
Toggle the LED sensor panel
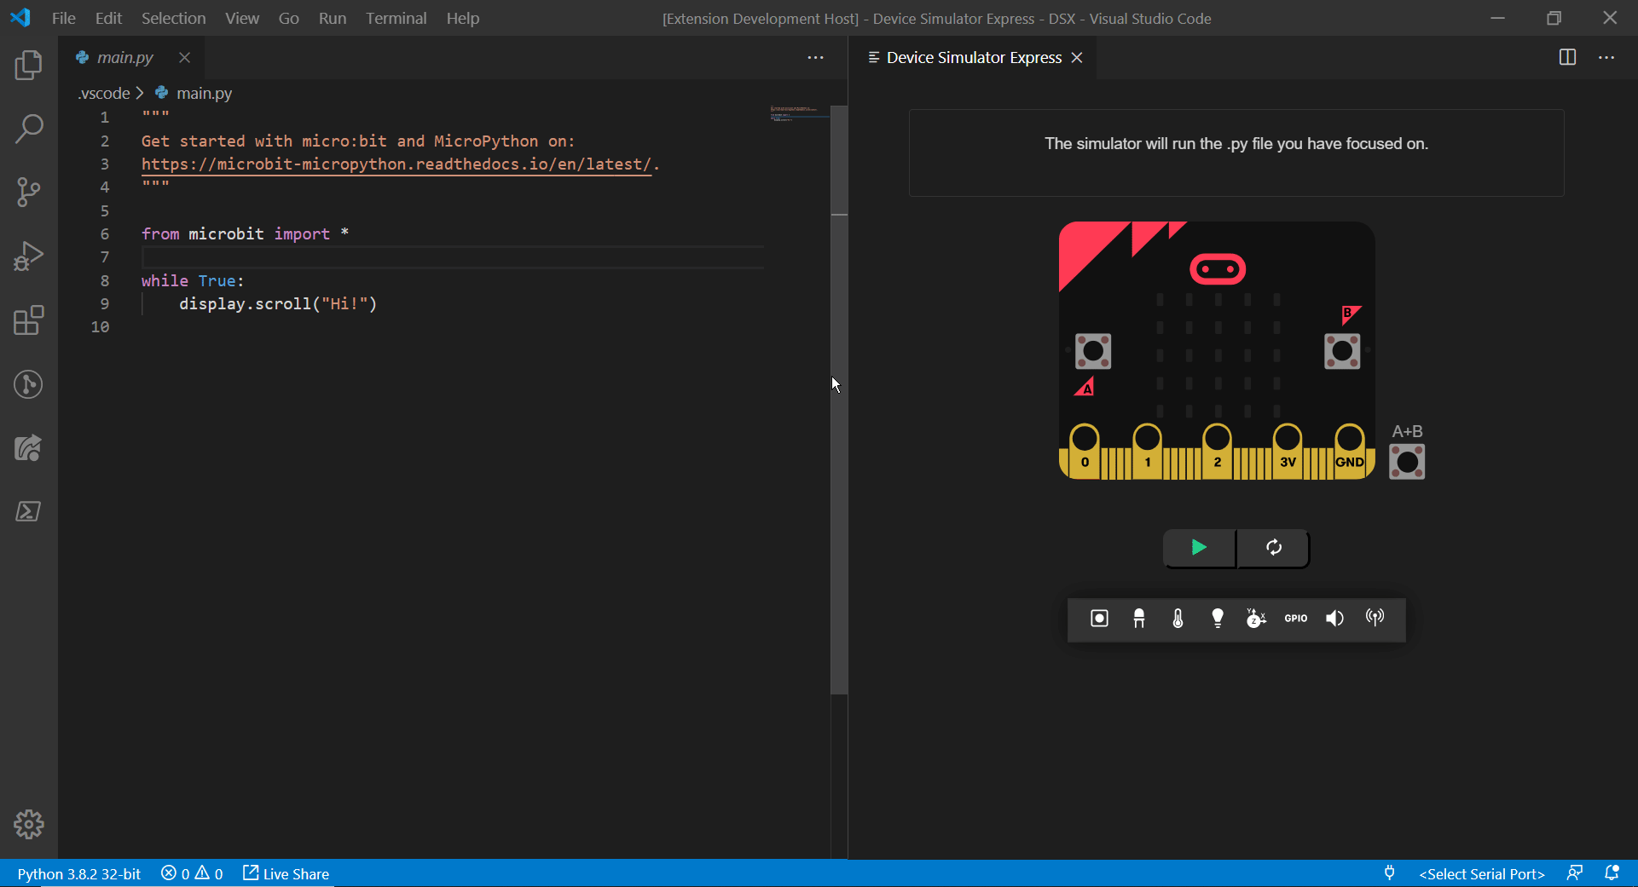click(x=1138, y=619)
